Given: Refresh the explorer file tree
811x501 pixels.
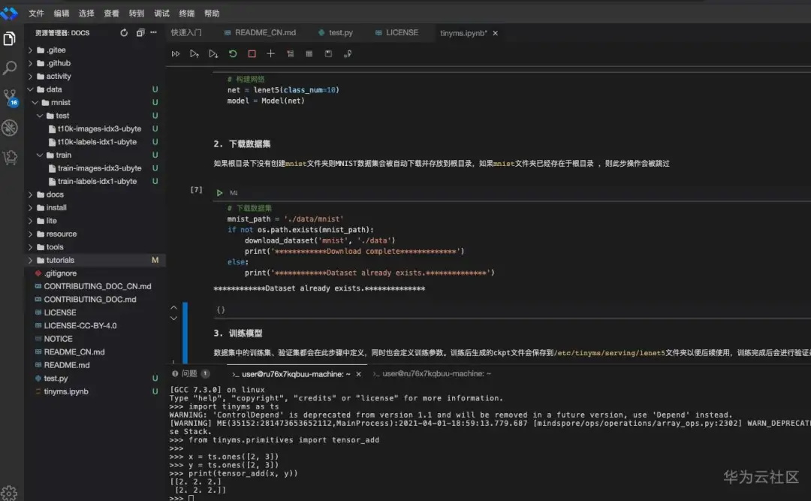Looking at the screenshot, I should pos(124,33).
